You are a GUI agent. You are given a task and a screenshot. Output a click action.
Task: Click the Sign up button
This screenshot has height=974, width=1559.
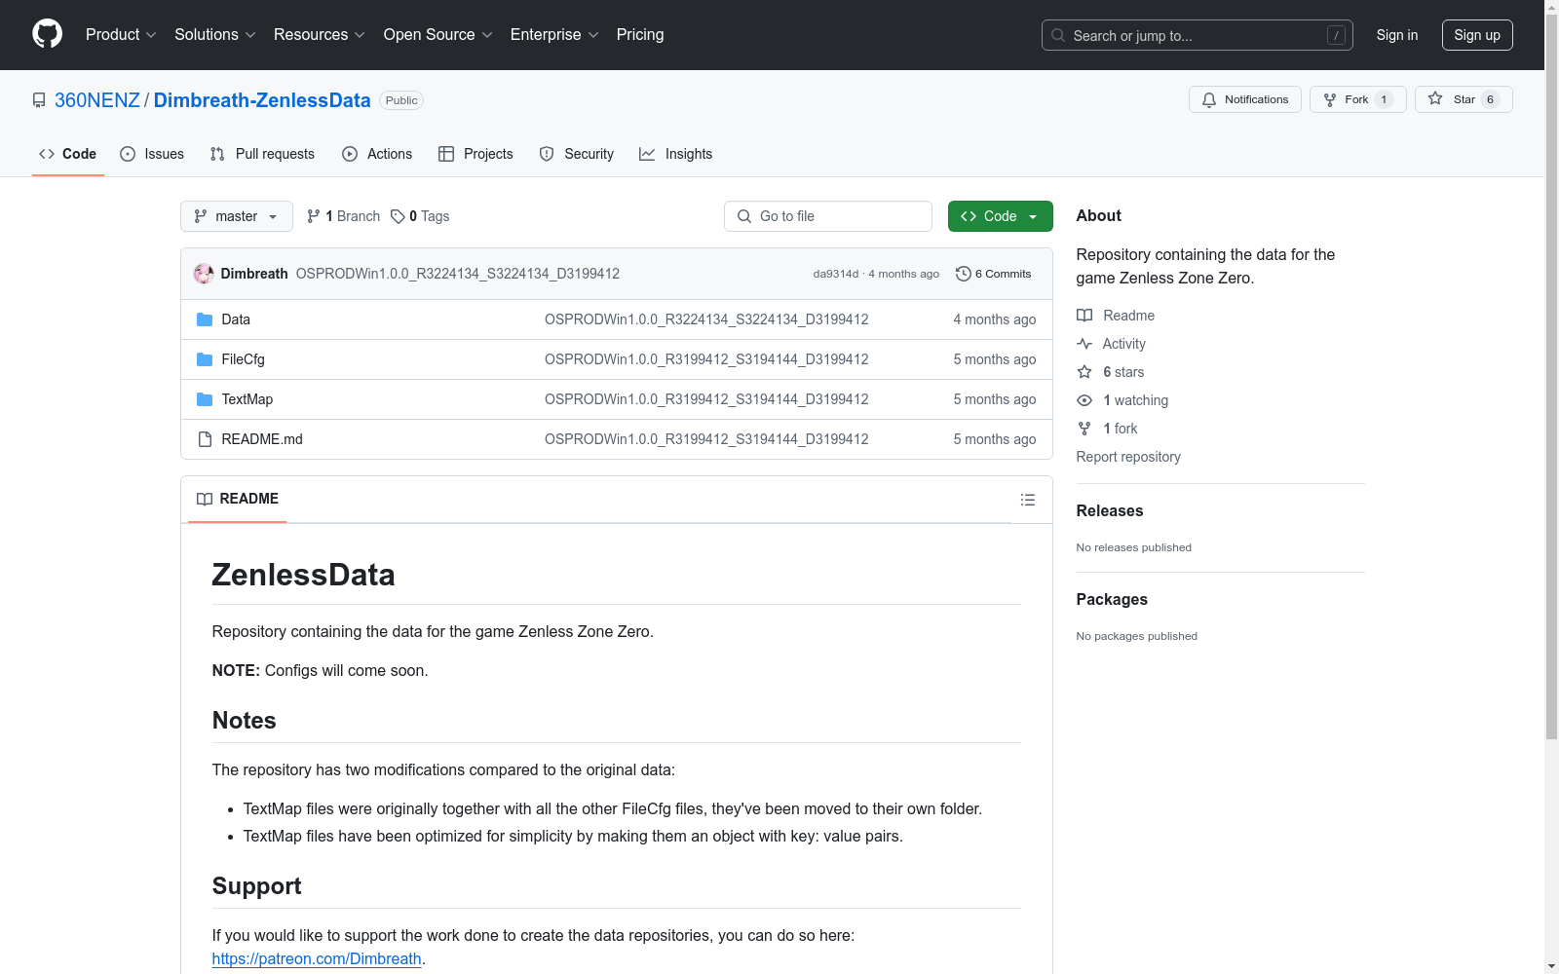pos(1477,35)
